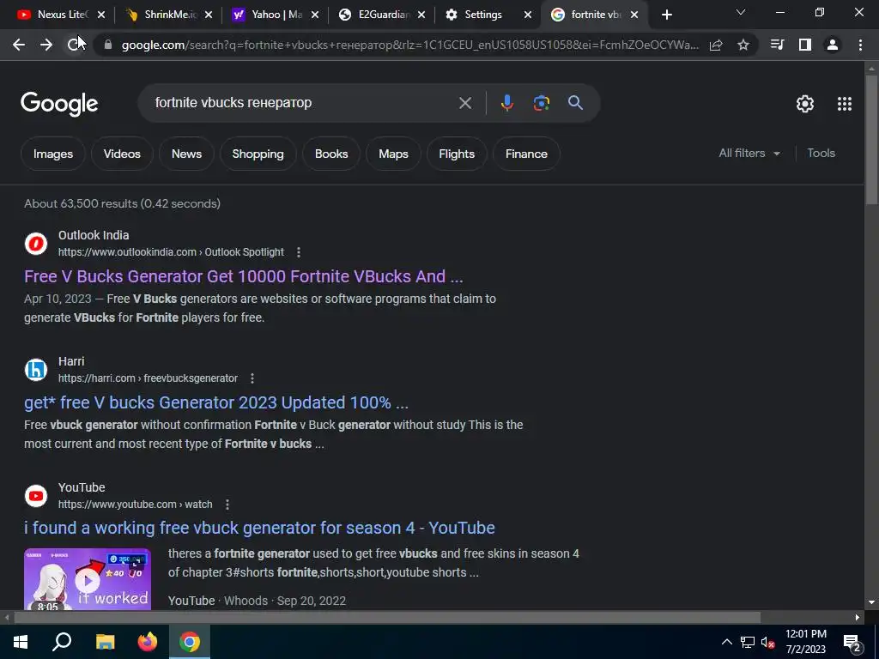The height and width of the screenshot is (659, 879).
Task: Open the Windows Start menu
Action: (x=21, y=642)
